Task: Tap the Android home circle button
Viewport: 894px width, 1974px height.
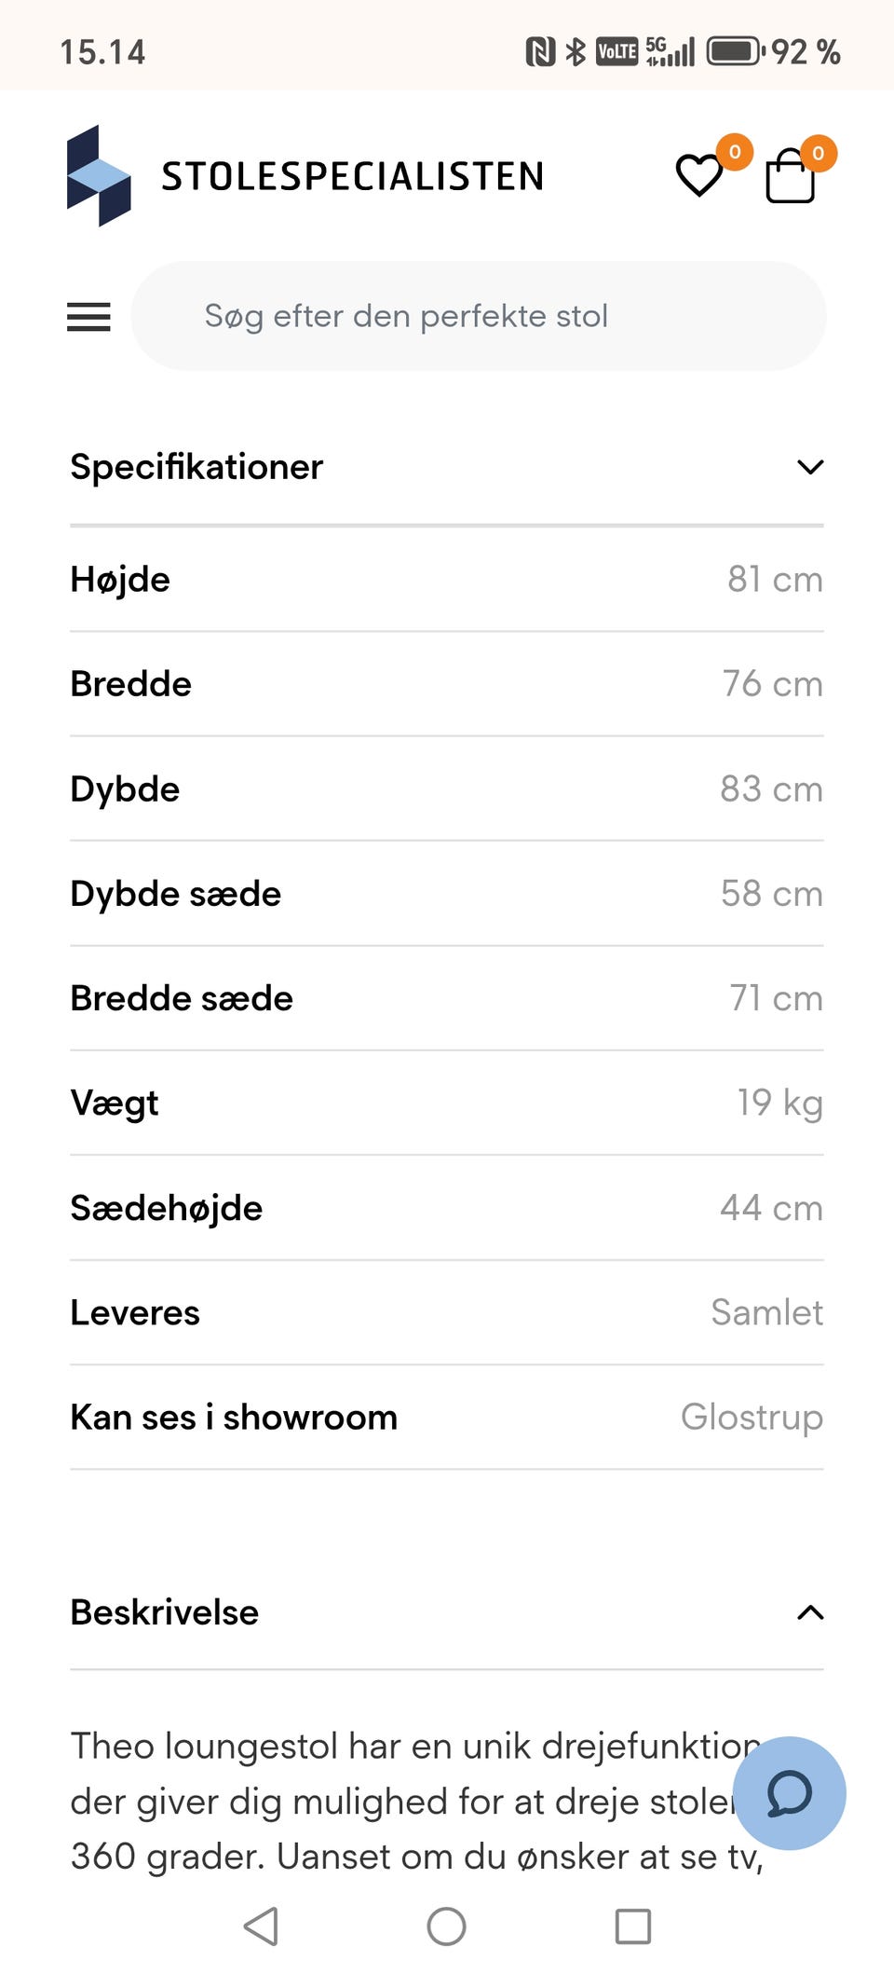Action: [446, 1926]
